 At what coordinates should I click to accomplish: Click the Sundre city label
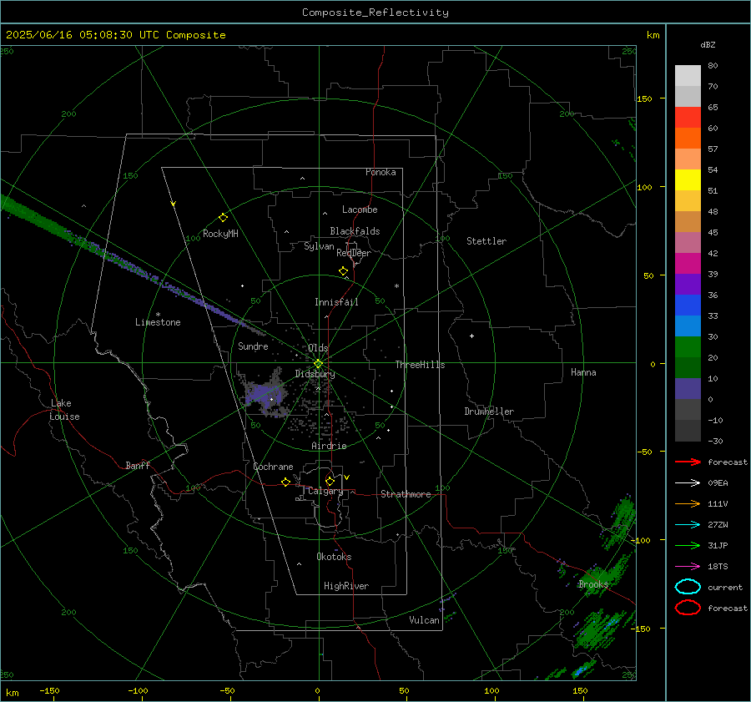253,346
